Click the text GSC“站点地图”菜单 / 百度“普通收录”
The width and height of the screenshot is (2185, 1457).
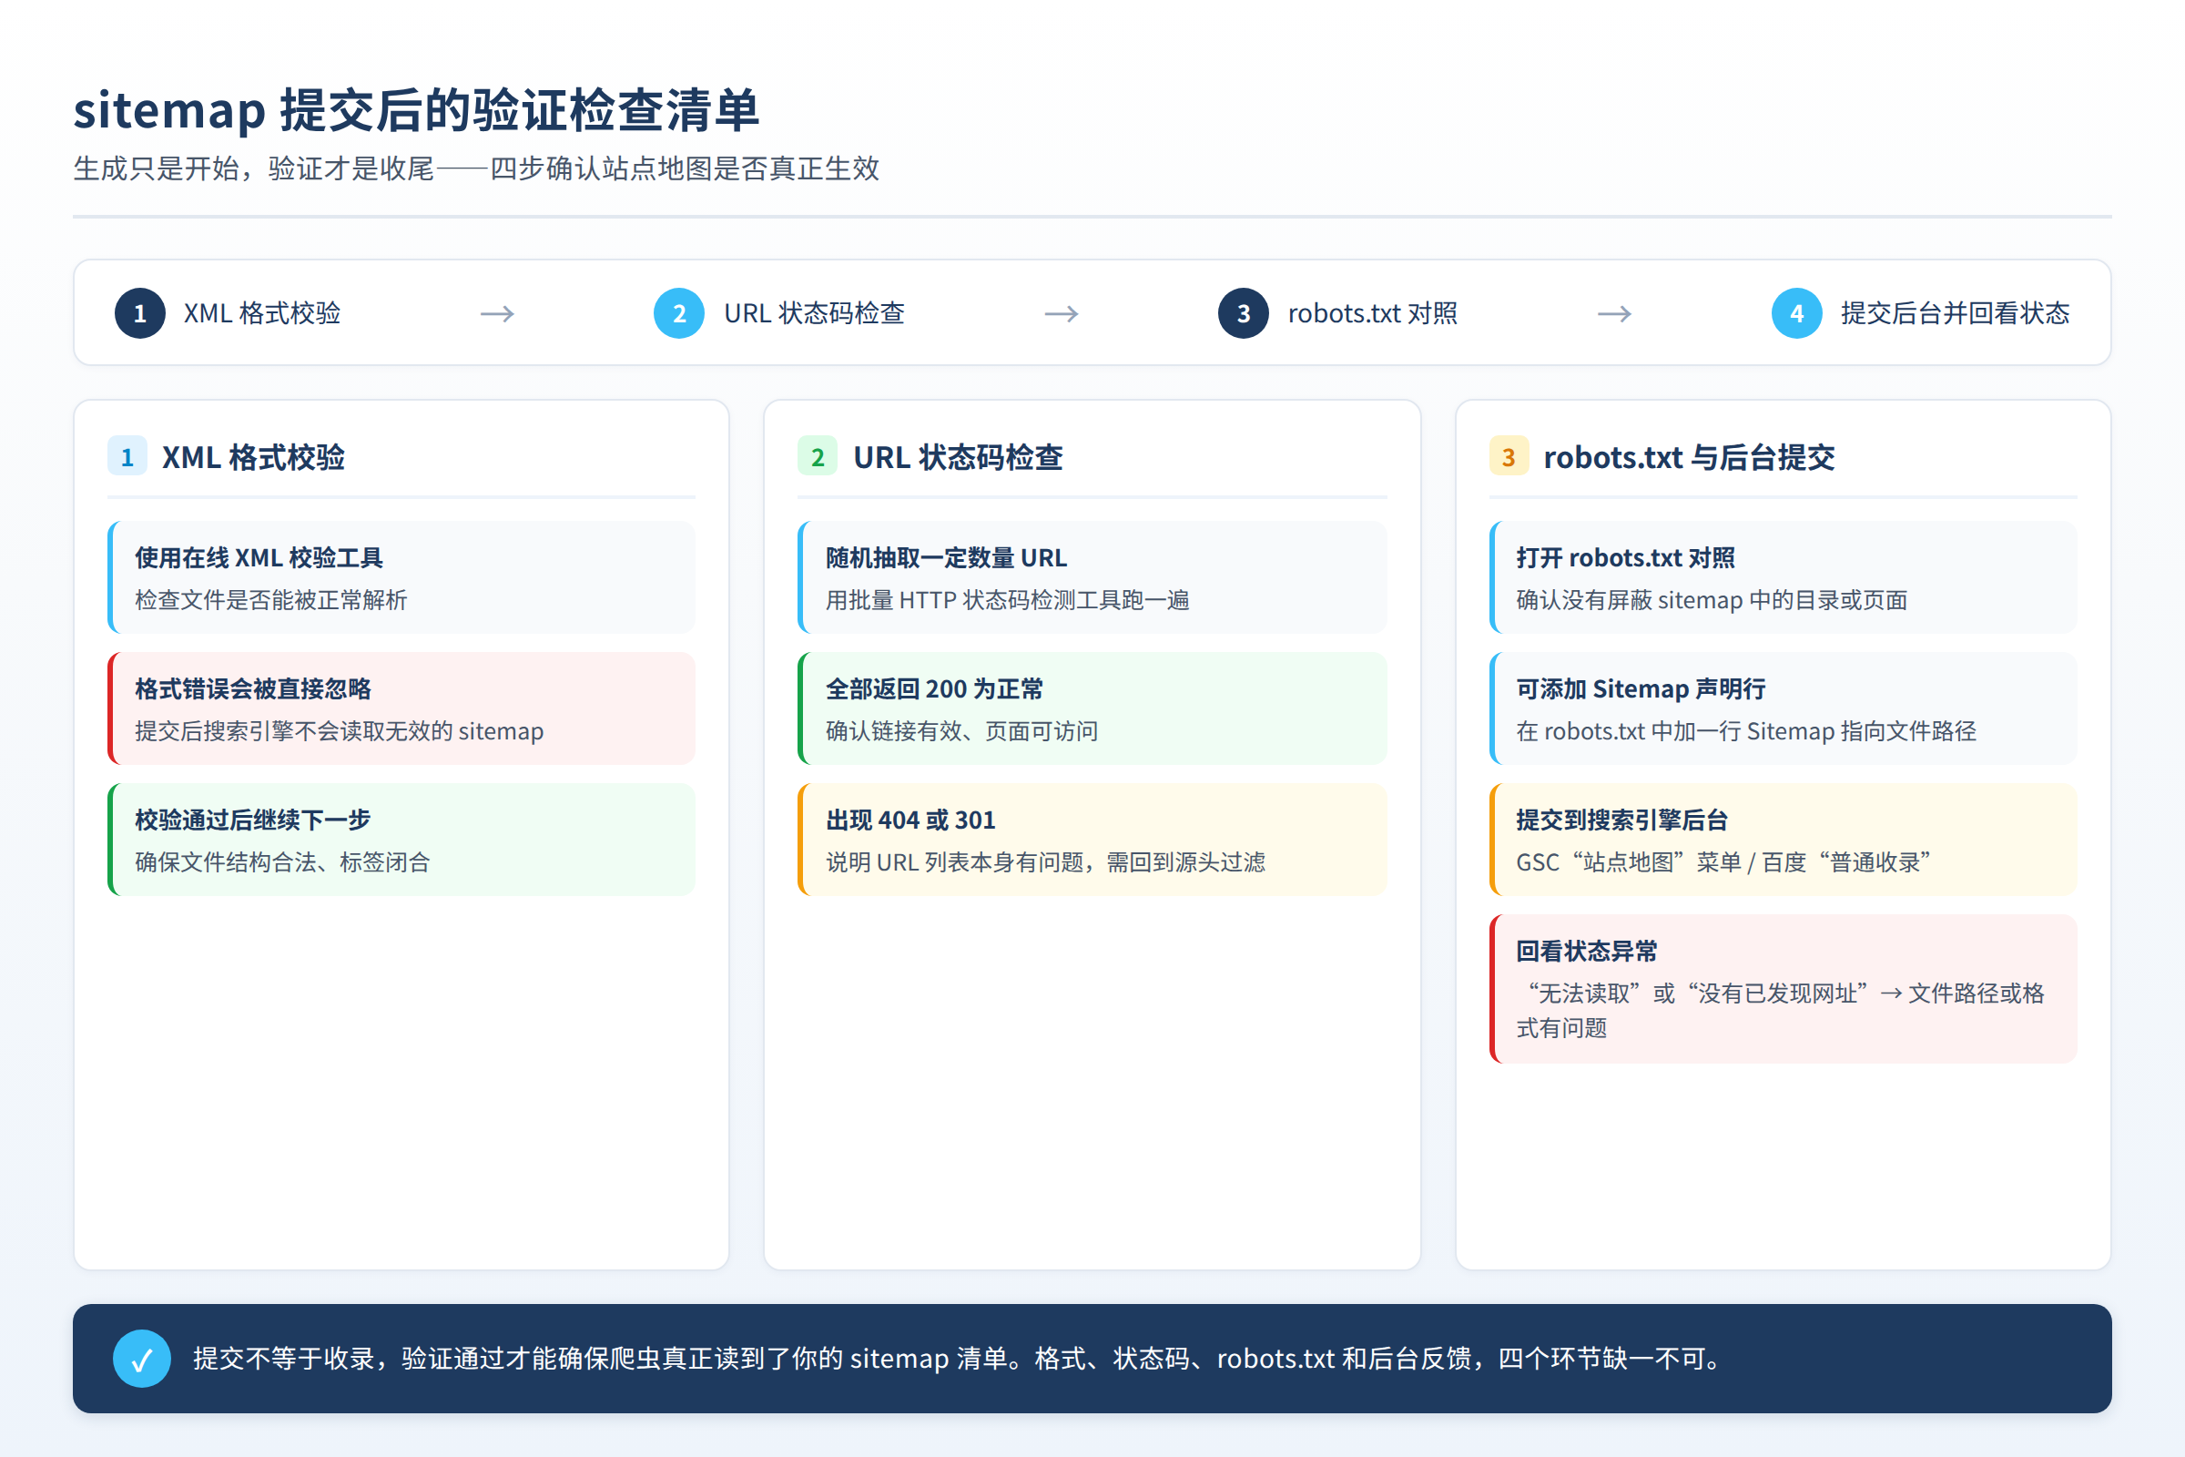tap(1724, 861)
